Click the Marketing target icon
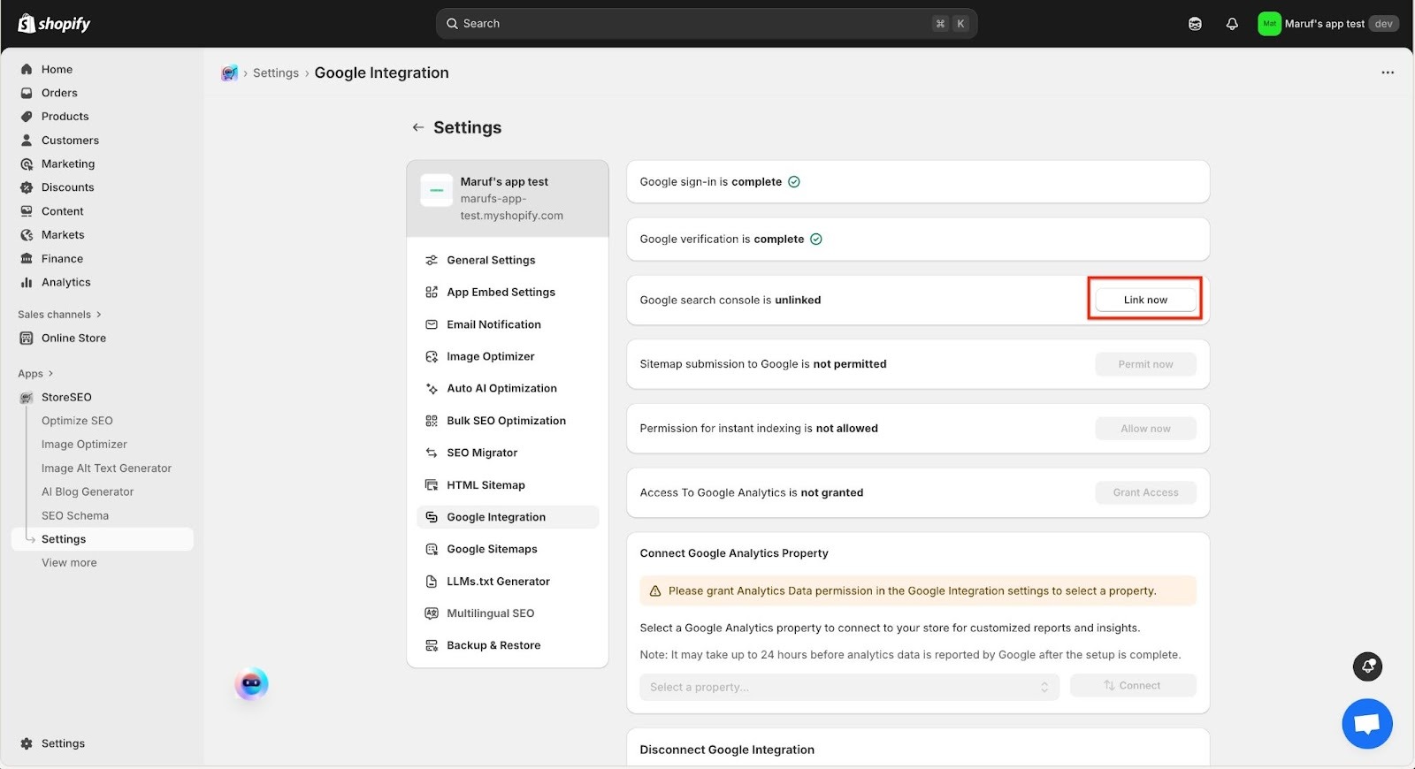The height and width of the screenshot is (769, 1415). (x=27, y=164)
